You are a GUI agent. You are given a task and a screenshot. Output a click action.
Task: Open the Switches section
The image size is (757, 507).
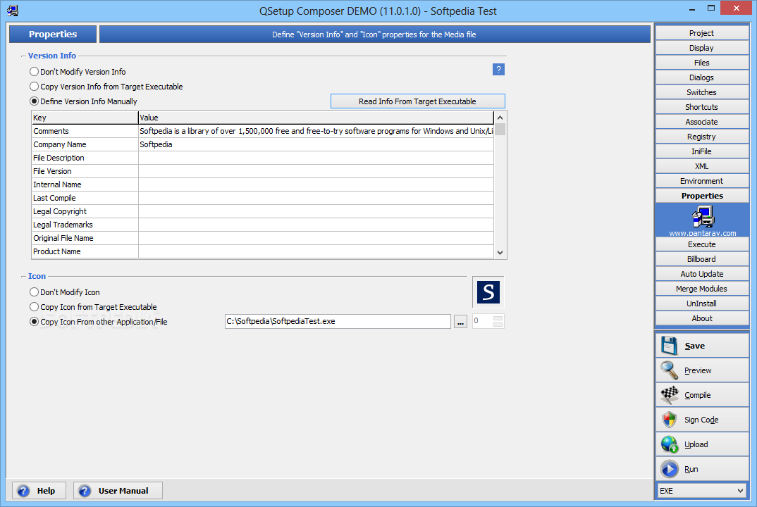[x=701, y=92]
